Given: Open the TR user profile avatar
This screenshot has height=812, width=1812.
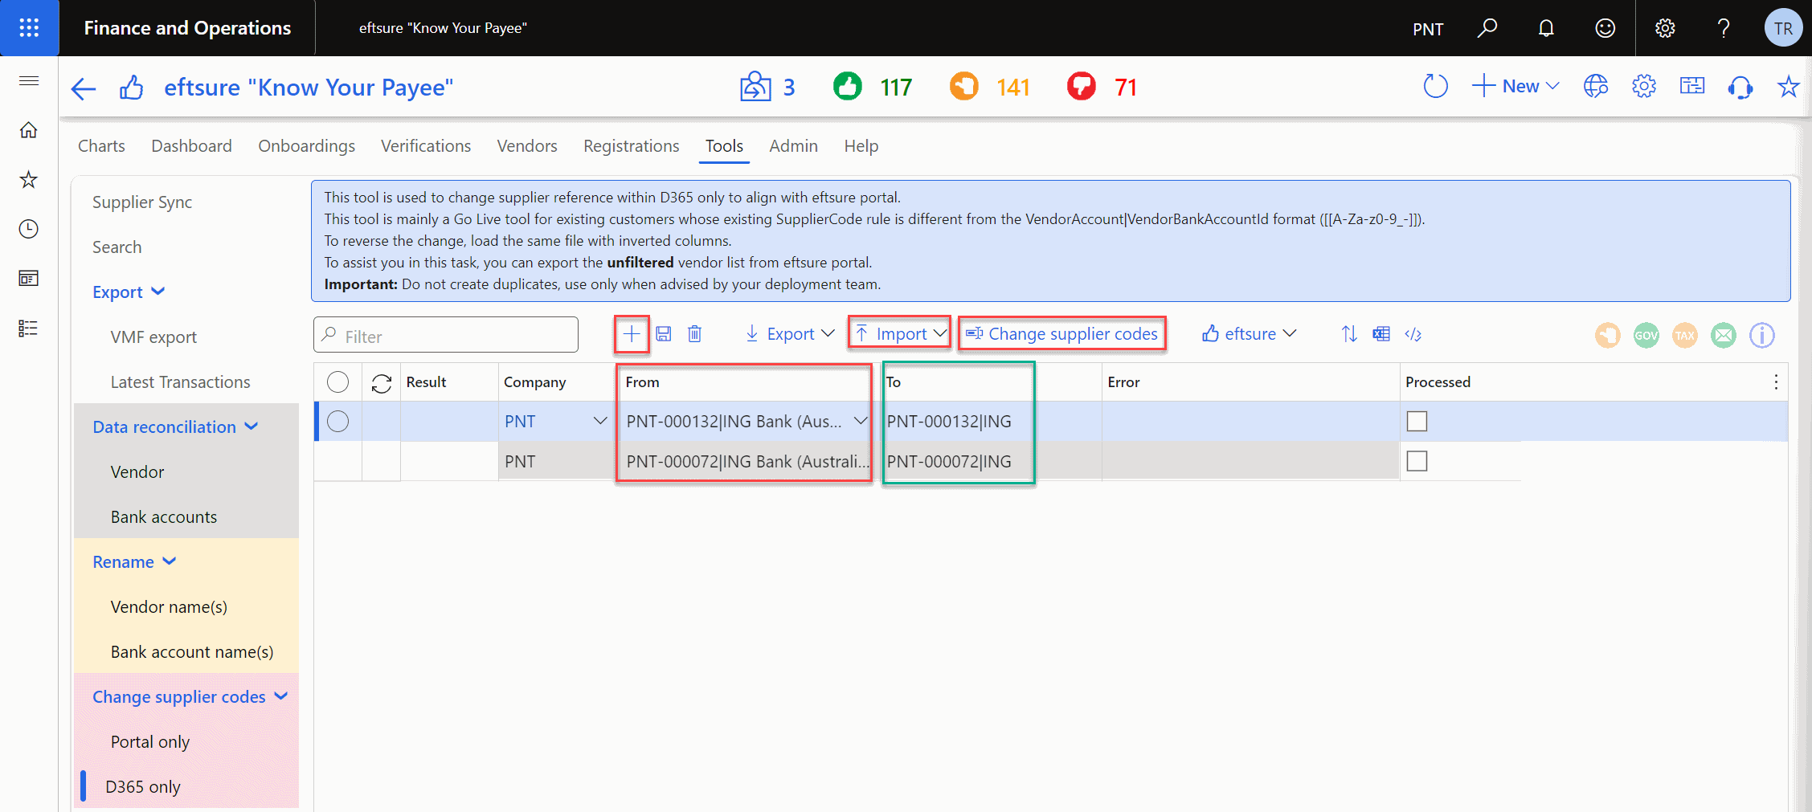Looking at the screenshot, I should pos(1783,28).
